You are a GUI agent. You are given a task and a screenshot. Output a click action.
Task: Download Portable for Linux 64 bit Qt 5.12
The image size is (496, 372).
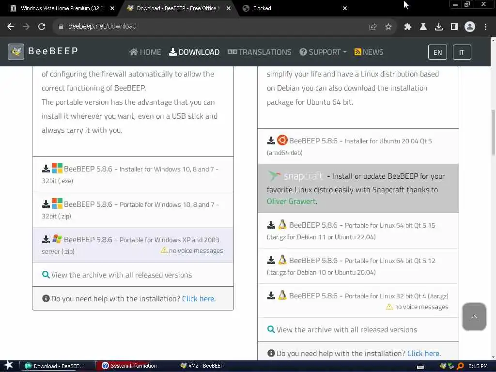tap(358, 266)
